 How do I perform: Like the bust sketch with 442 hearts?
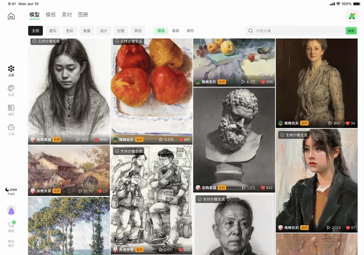[x=263, y=187]
